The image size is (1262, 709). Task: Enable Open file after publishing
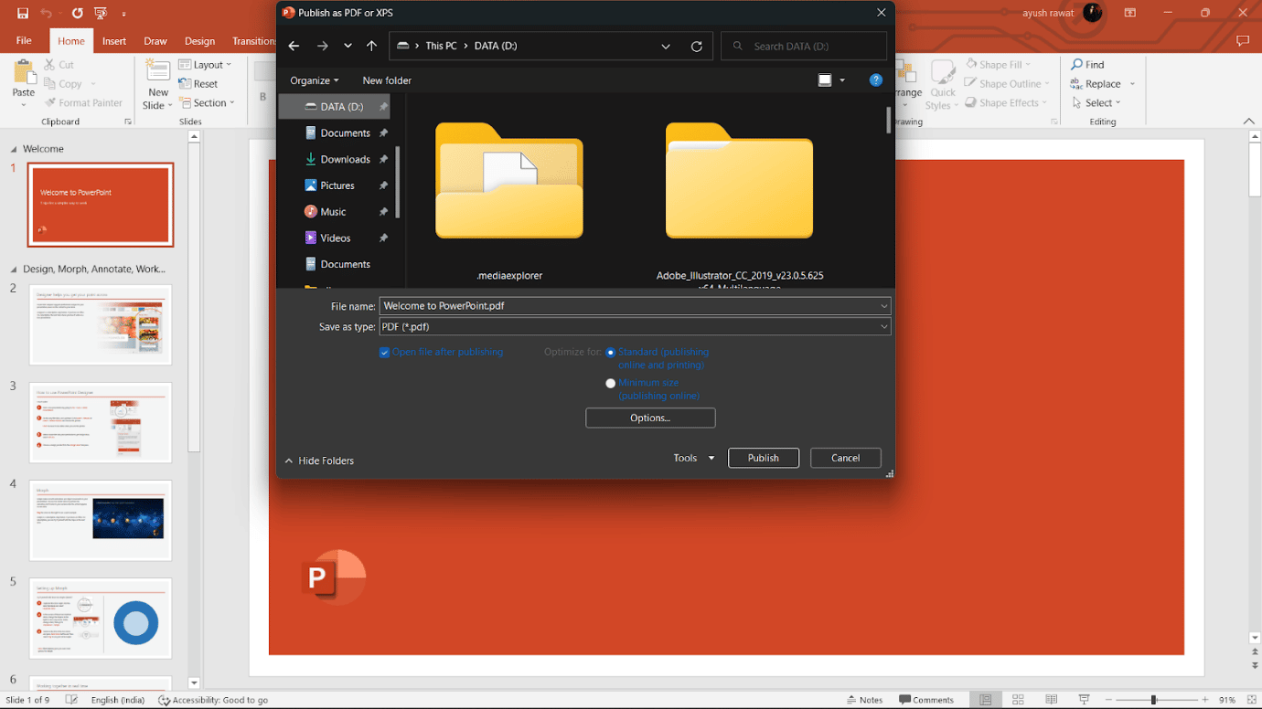384,352
